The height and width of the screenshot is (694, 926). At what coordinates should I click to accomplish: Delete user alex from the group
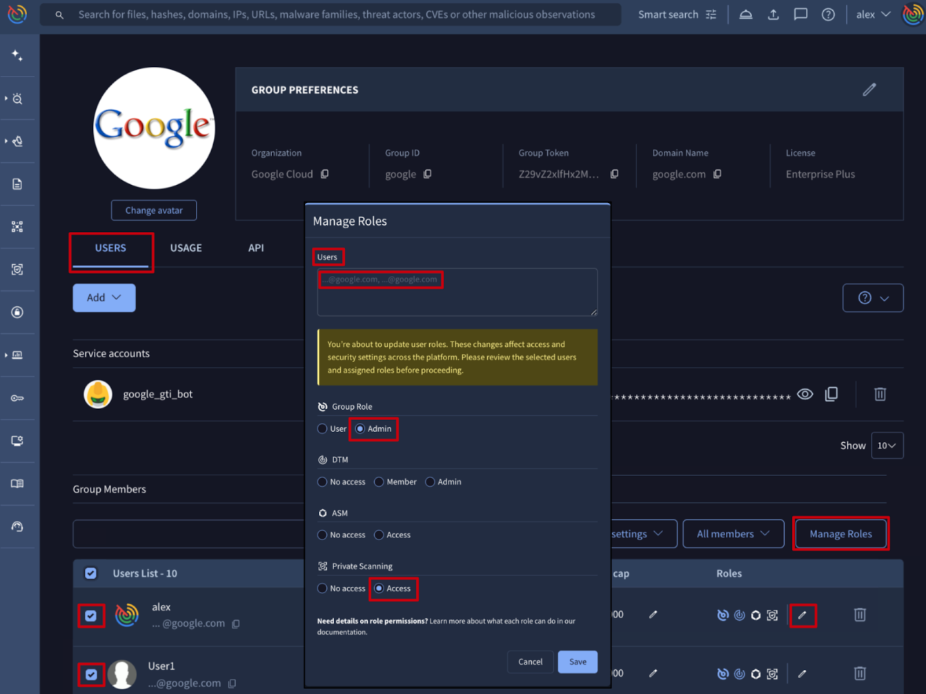860,615
